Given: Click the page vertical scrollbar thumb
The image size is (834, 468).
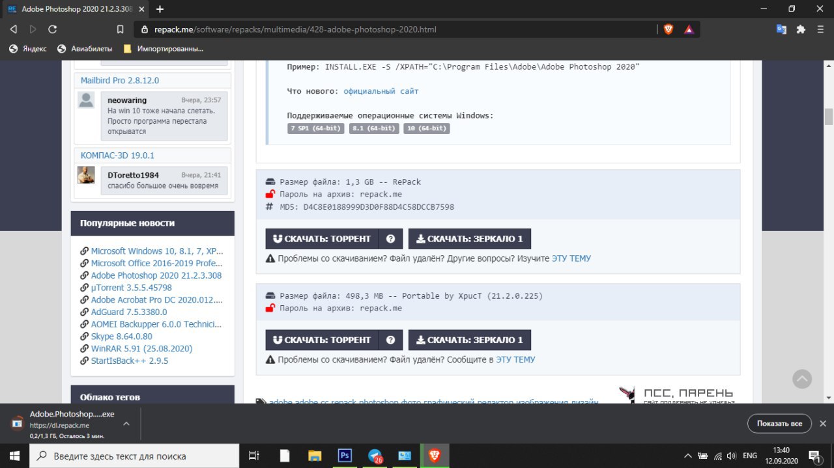Looking at the screenshot, I should coord(829,117).
